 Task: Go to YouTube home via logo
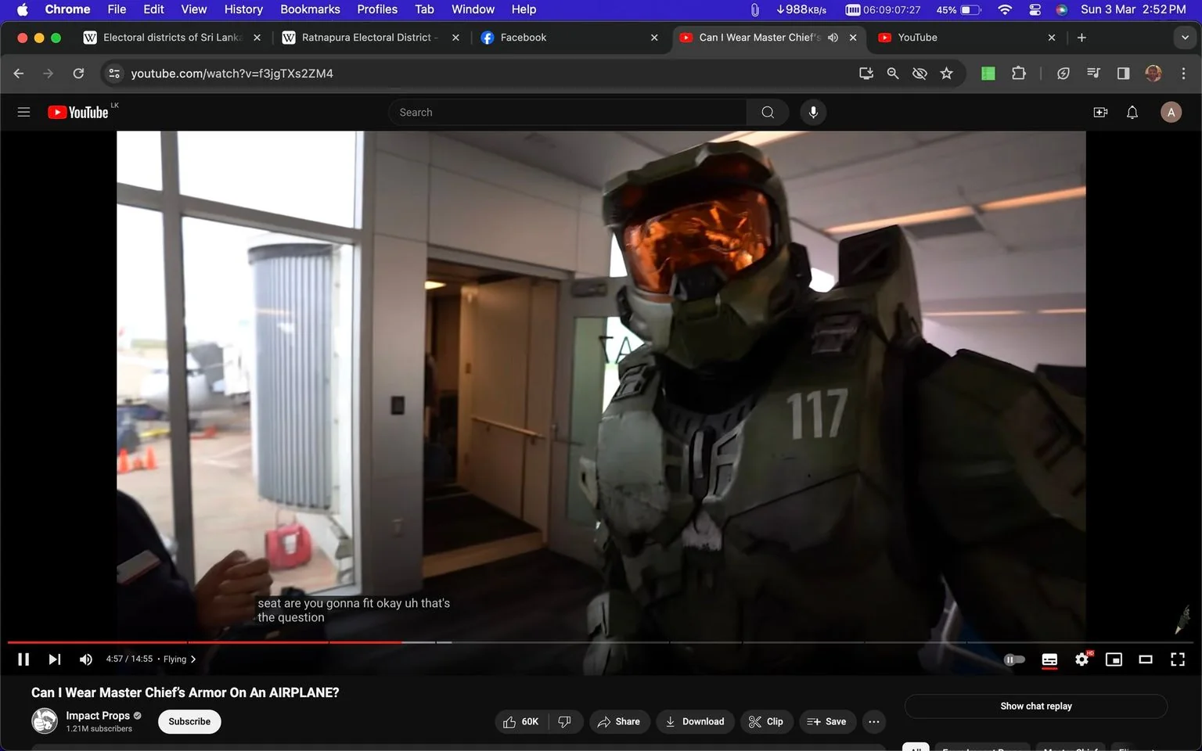coord(78,112)
